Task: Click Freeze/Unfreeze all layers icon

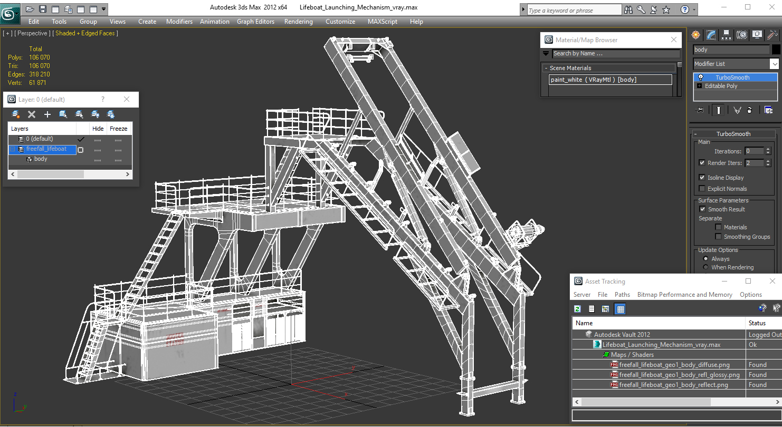Action: [111, 114]
